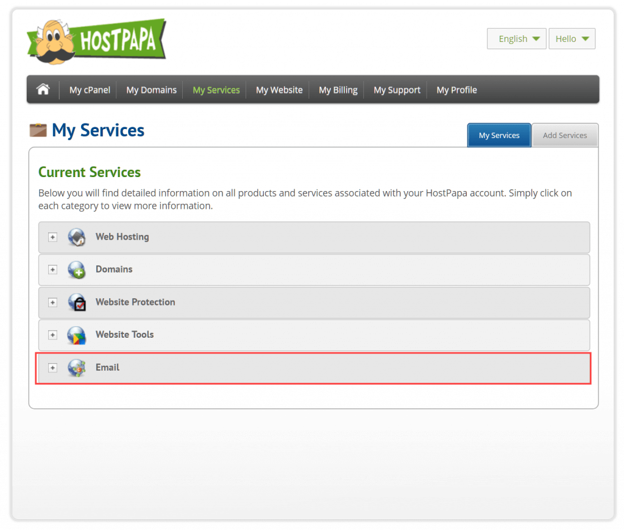624x530 pixels.
Task: Select the My Services tab
Action: pyautogui.click(x=498, y=134)
